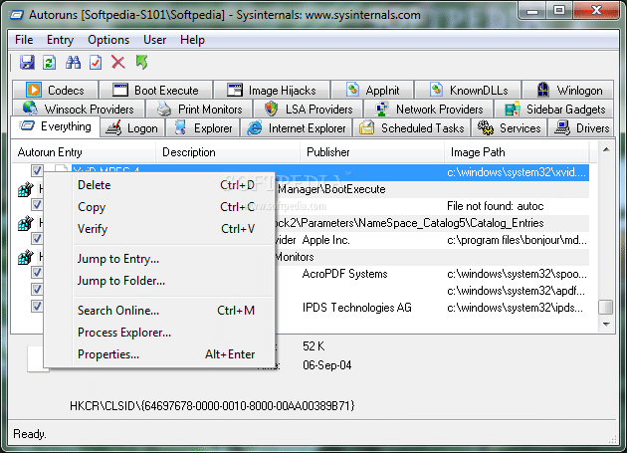Click Jump to Entry... menu item
This screenshot has width=627, height=453.
click(x=159, y=259)
